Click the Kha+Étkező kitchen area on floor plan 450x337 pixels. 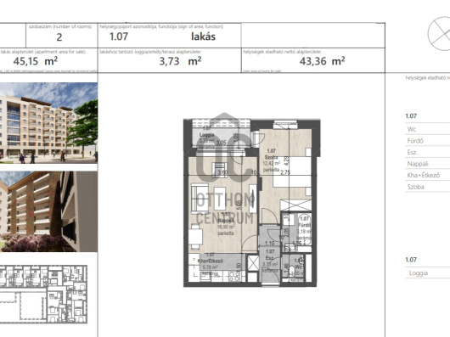click(217, 267)
